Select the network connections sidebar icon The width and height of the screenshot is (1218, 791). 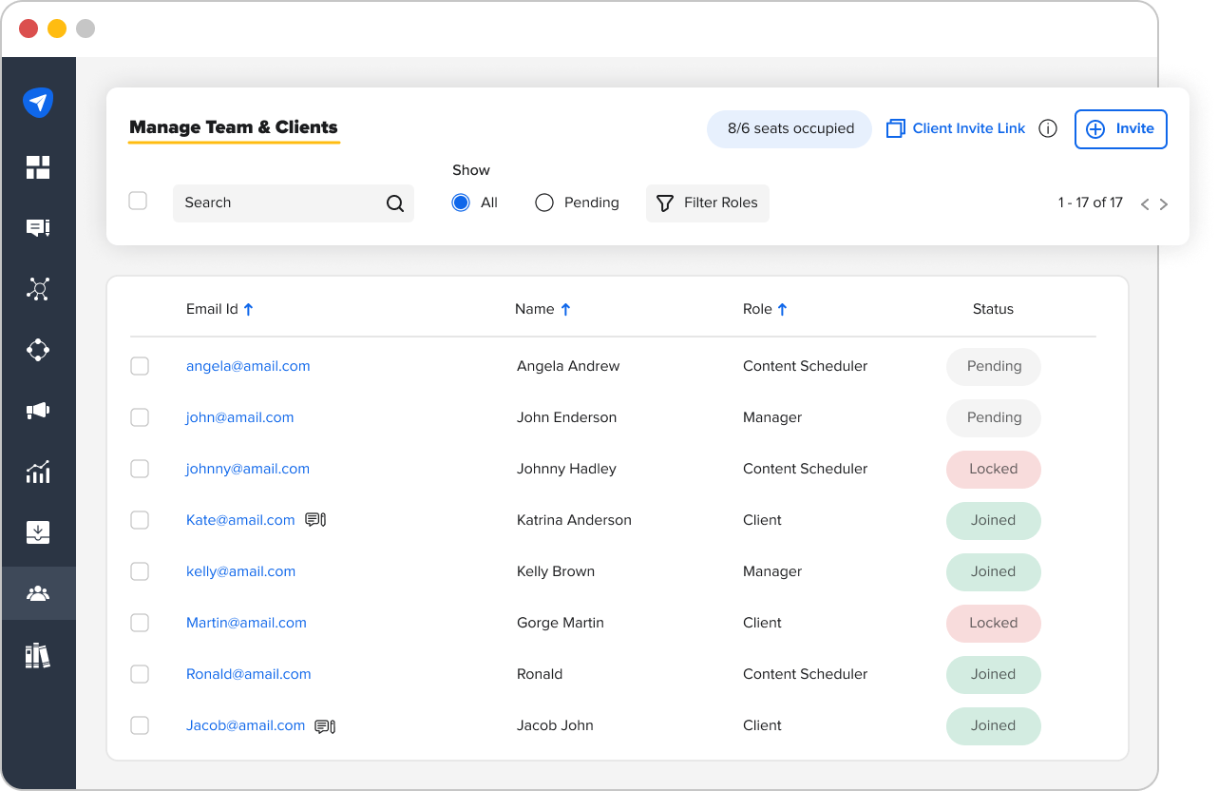tap(38, 289)
